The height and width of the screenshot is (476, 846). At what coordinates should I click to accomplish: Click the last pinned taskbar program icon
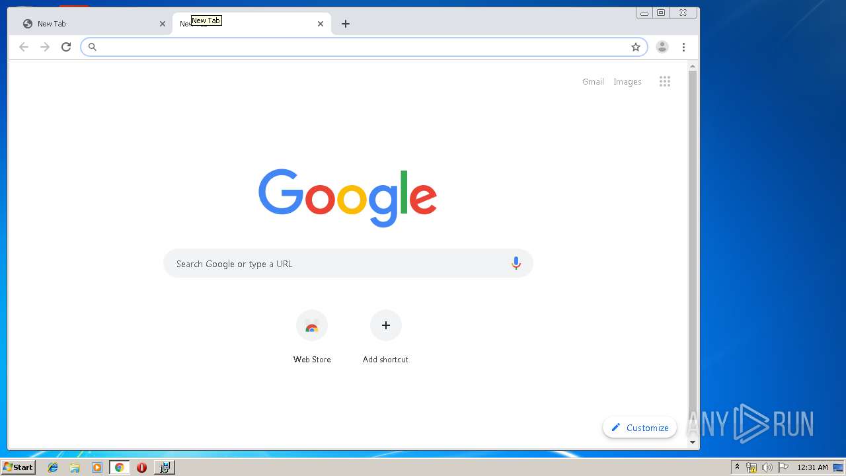point(164,467)
